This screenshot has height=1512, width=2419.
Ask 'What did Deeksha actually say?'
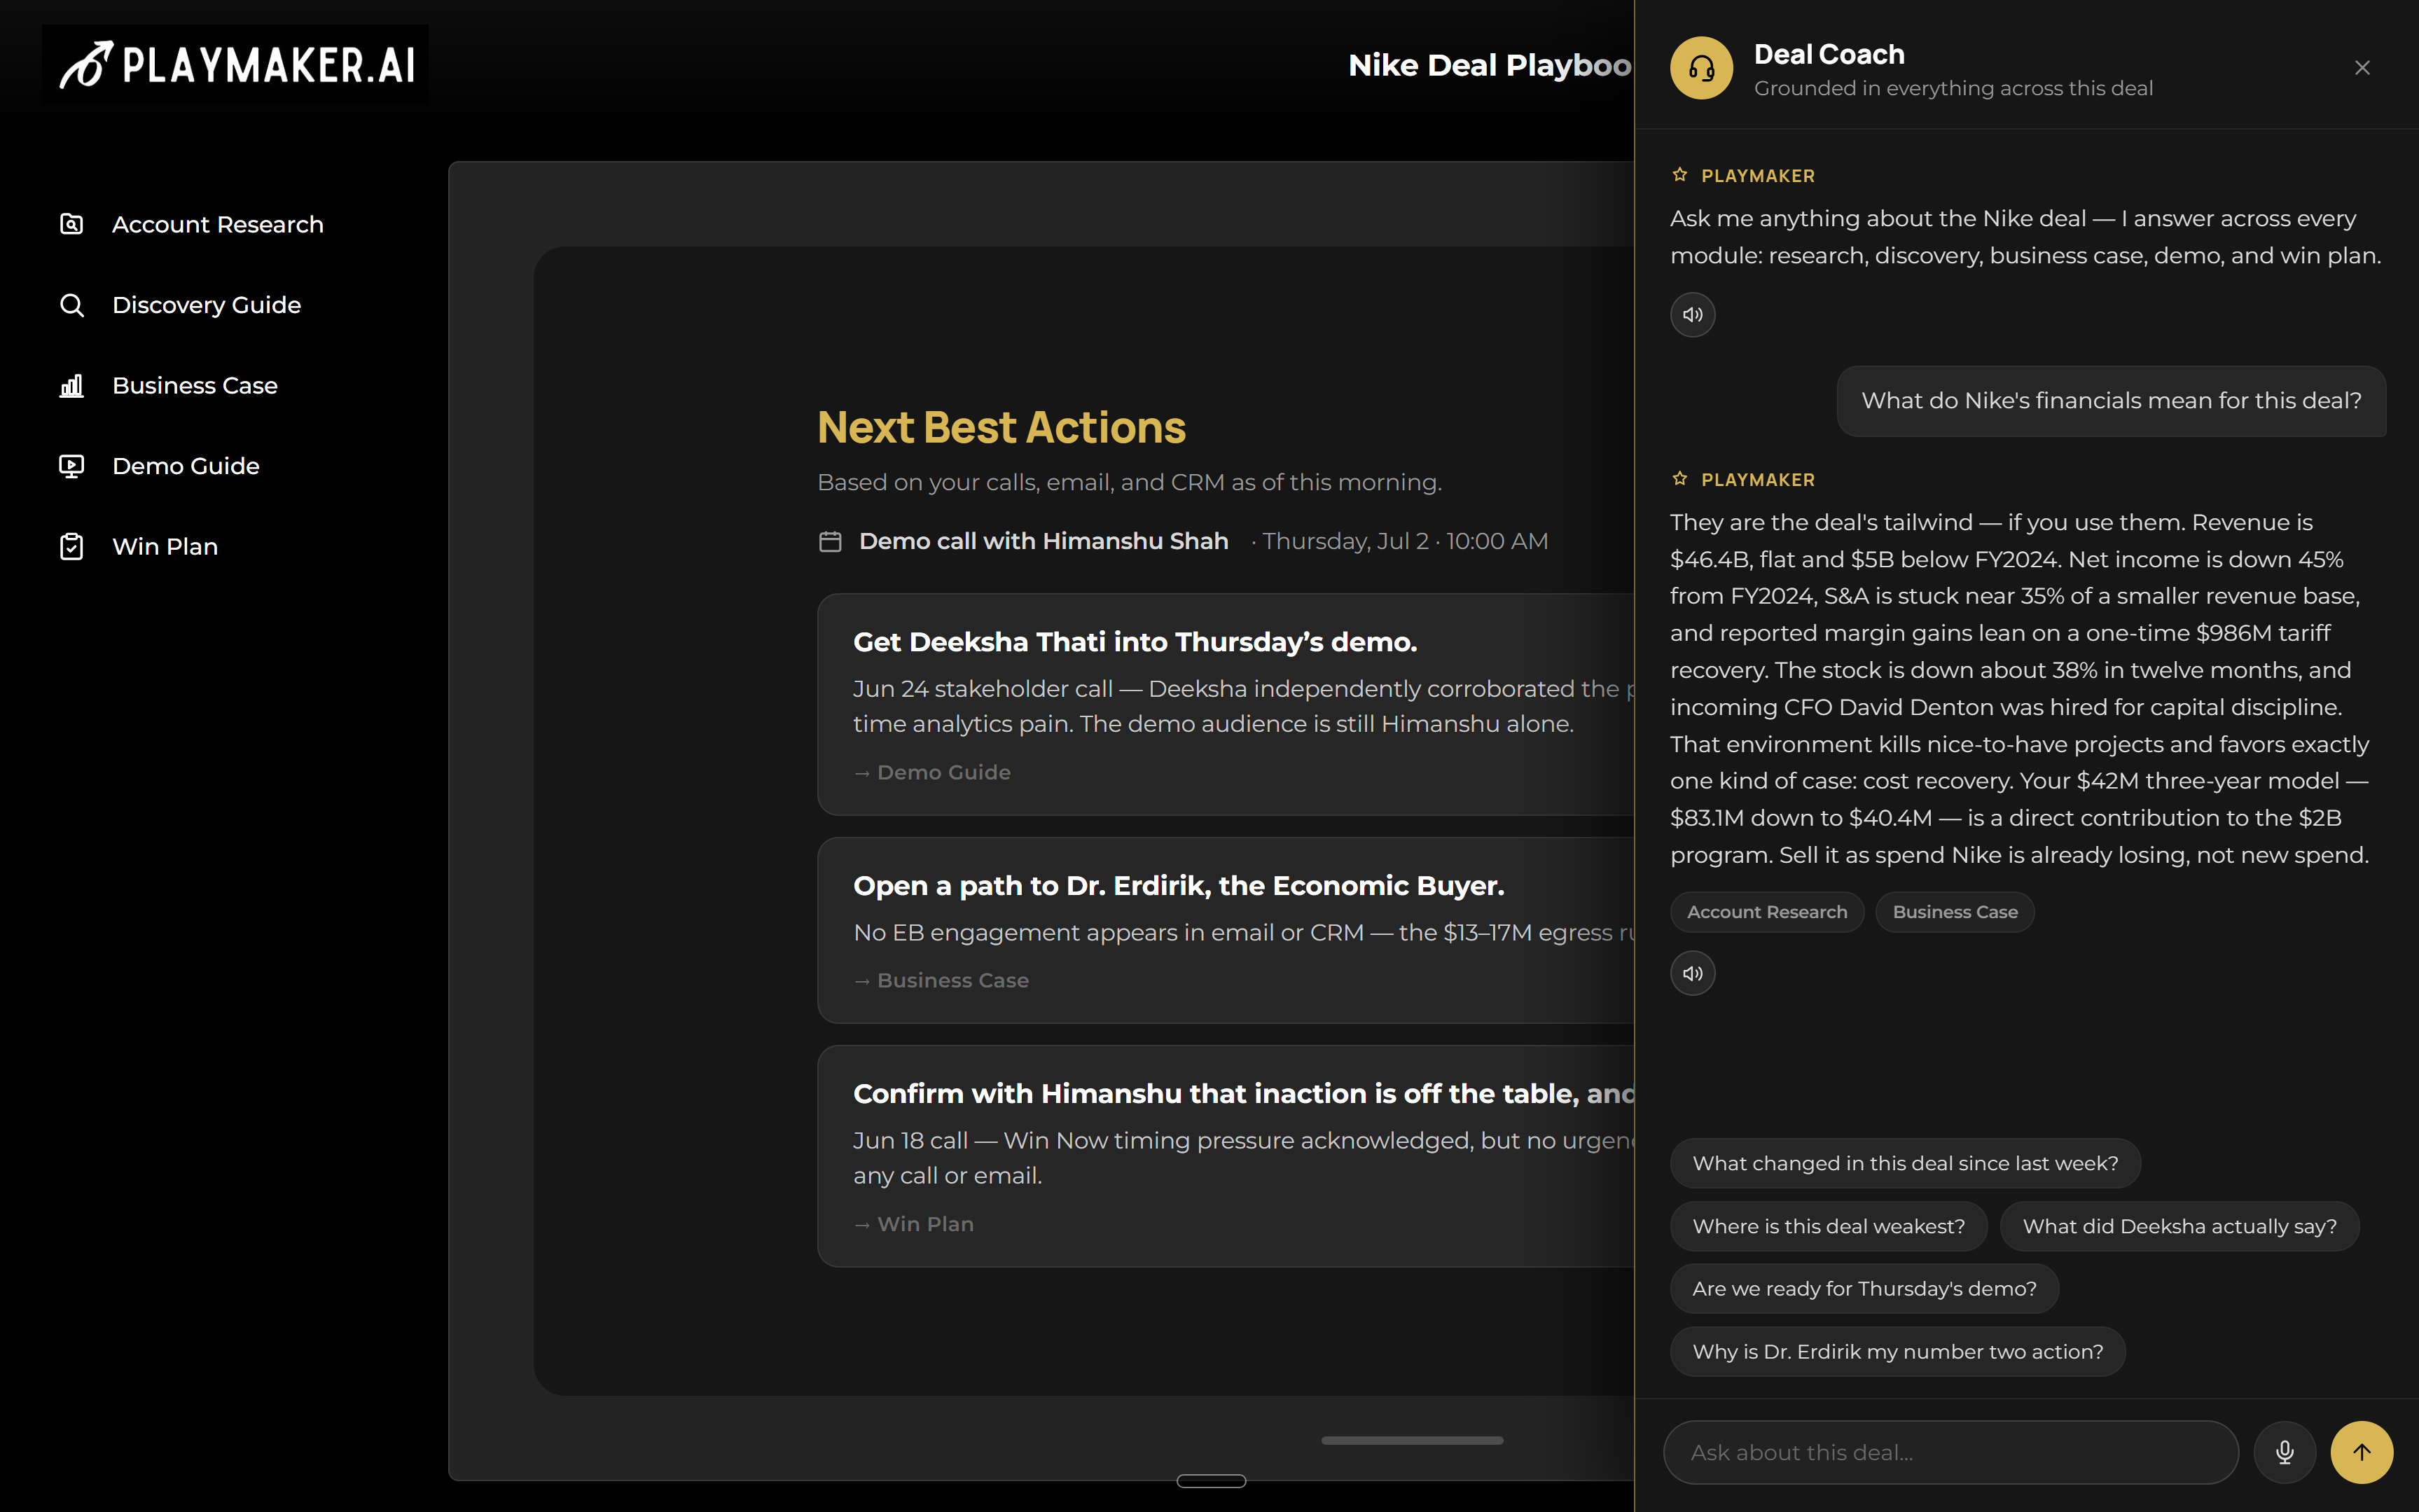pos(2179,1226)
